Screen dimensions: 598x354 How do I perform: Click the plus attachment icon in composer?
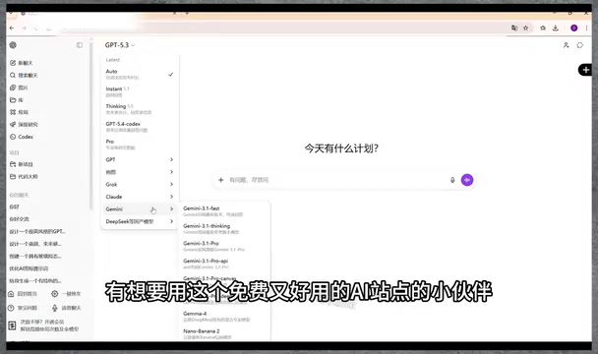click(221, 180)
